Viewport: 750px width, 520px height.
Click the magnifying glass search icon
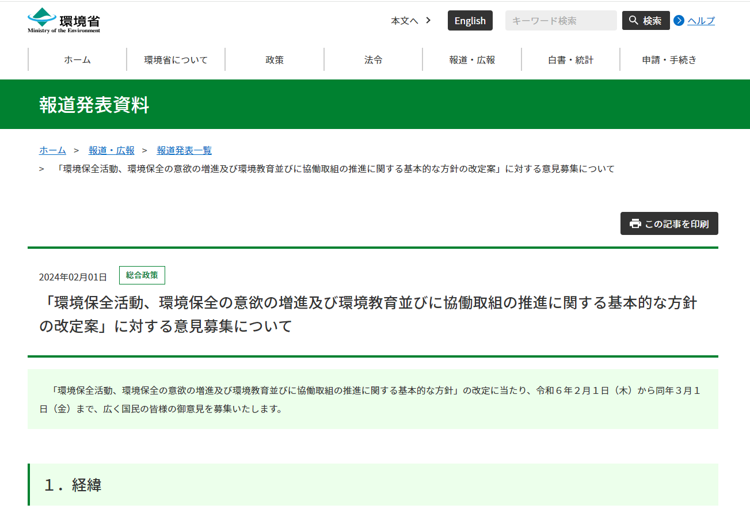[633, 21]
